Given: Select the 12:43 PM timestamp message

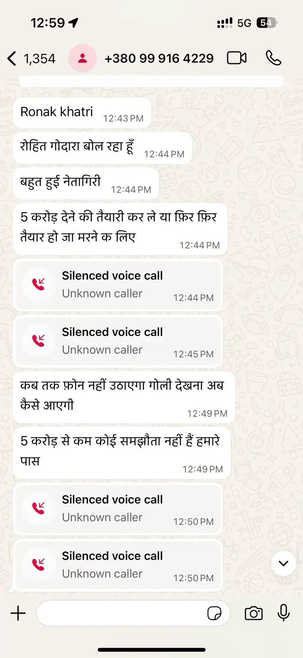Looking at the screenshot, I should point(82,113).
